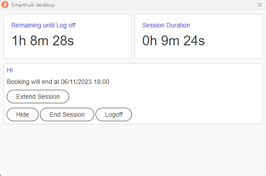Image resolution: width=266 pixels, height=176 pixels.
Task: Click the 1h 8m 28s countdown value
Action: click(x=43, y=41)
